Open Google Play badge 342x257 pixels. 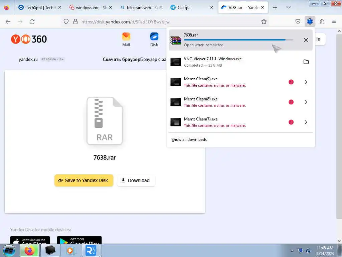pyautogui.click(x=79, y=240)
